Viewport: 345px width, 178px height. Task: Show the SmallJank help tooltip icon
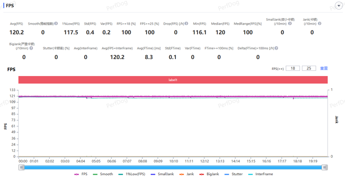point(290,24)
